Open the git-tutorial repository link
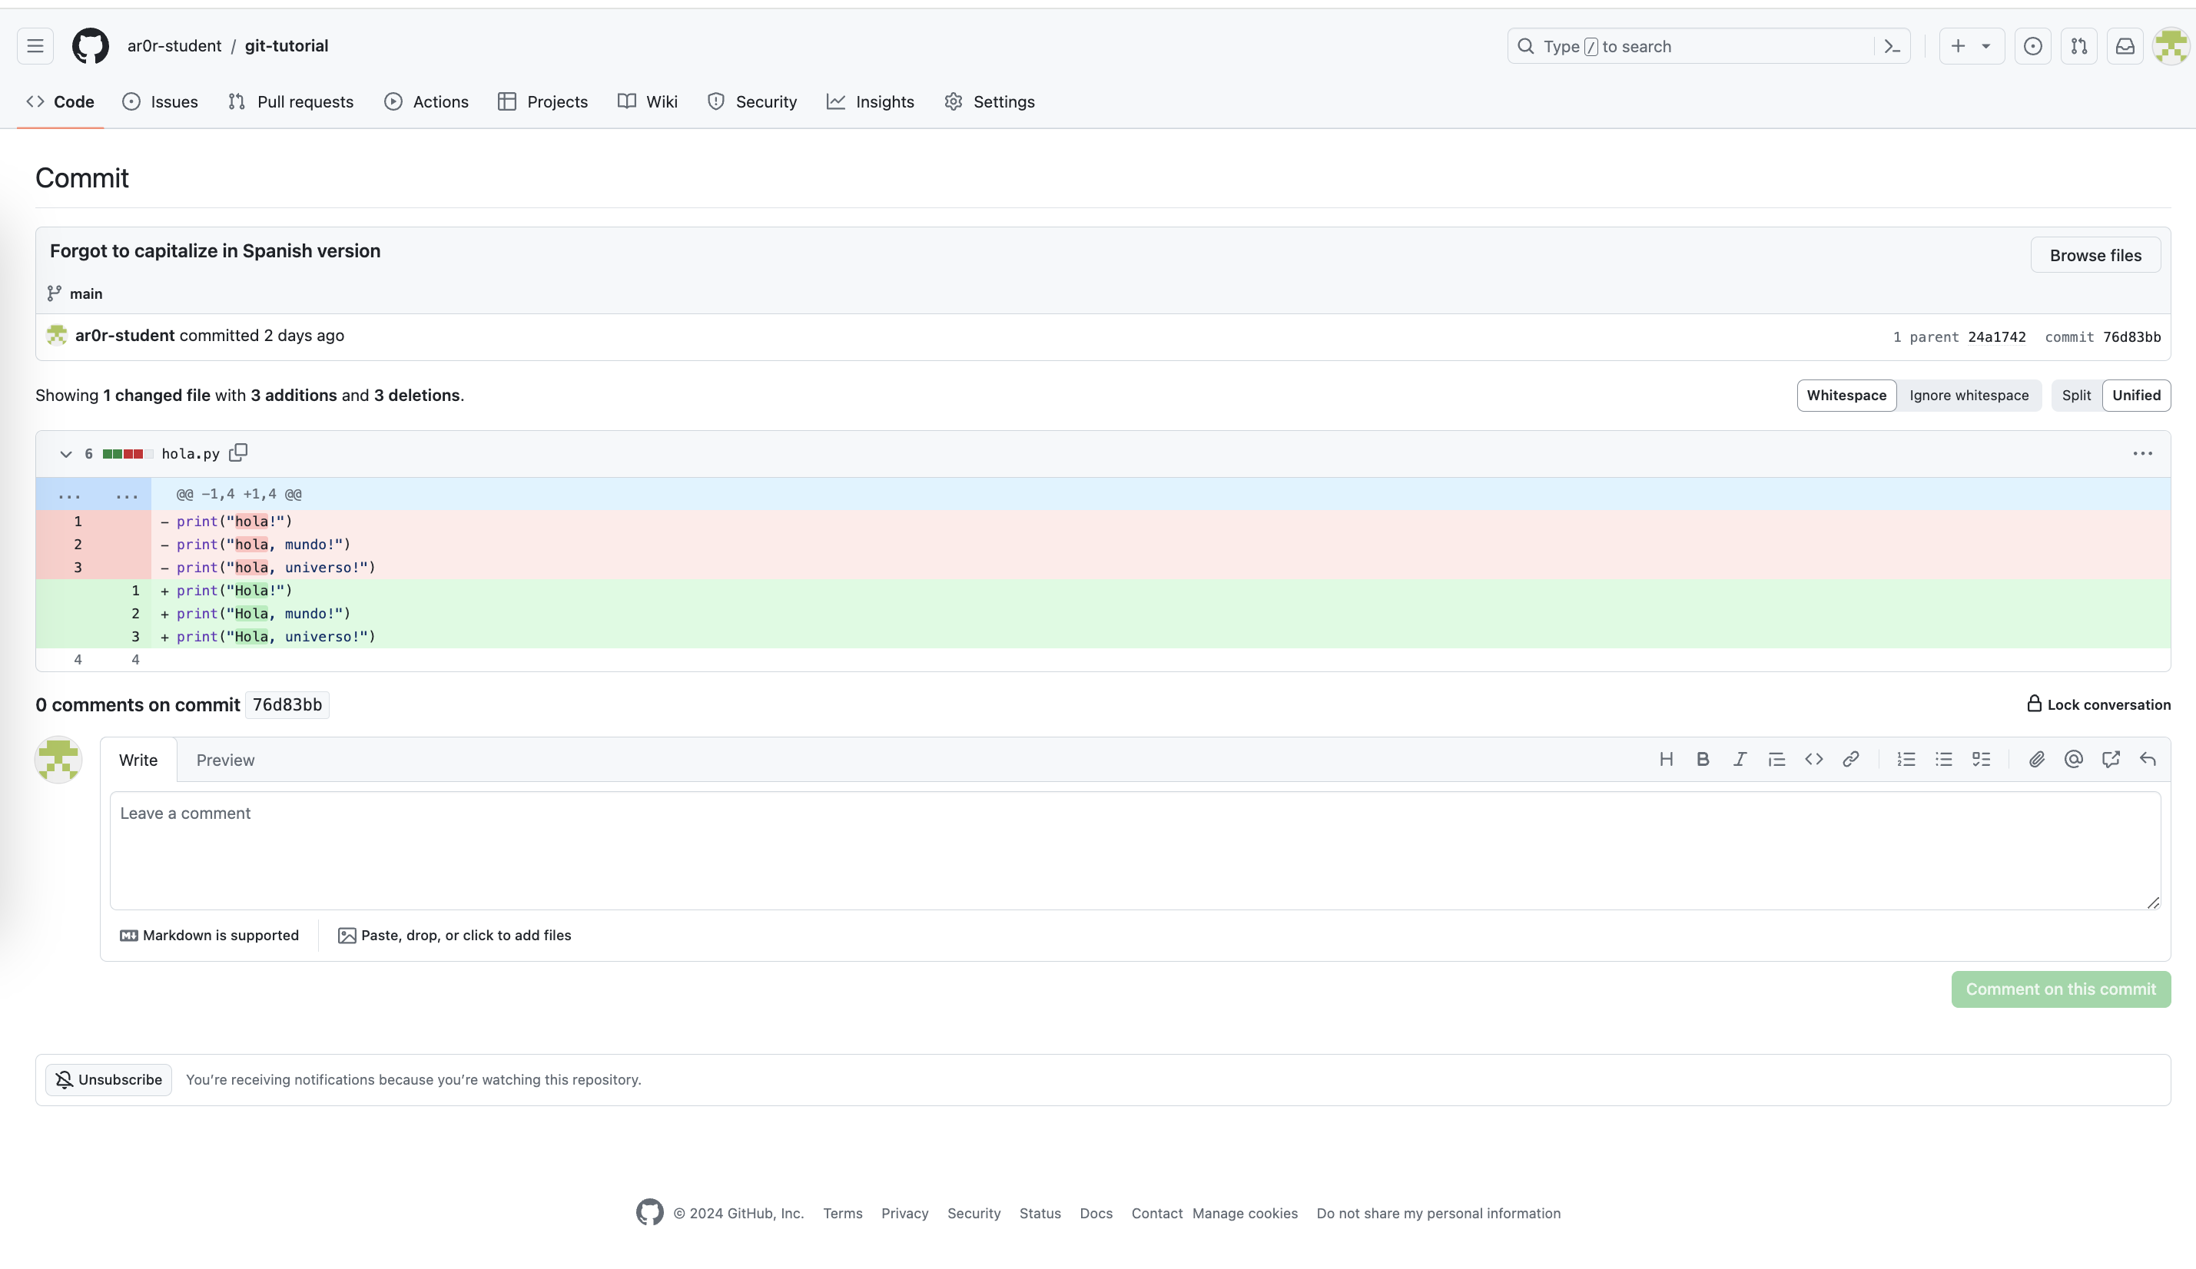The width and height of the screenshot is (2196, 1269). point(287,46)
